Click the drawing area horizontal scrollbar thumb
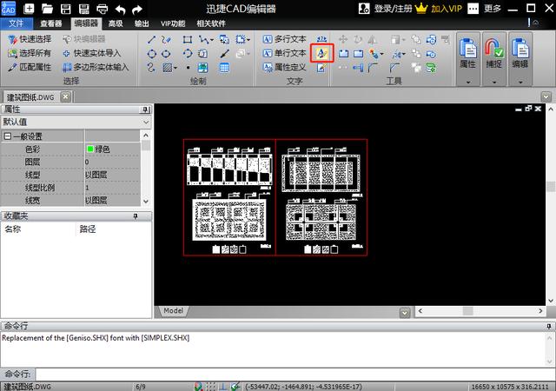 click(468, 311)
